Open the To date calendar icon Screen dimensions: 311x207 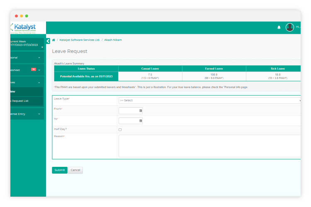[x=141, y=121]
